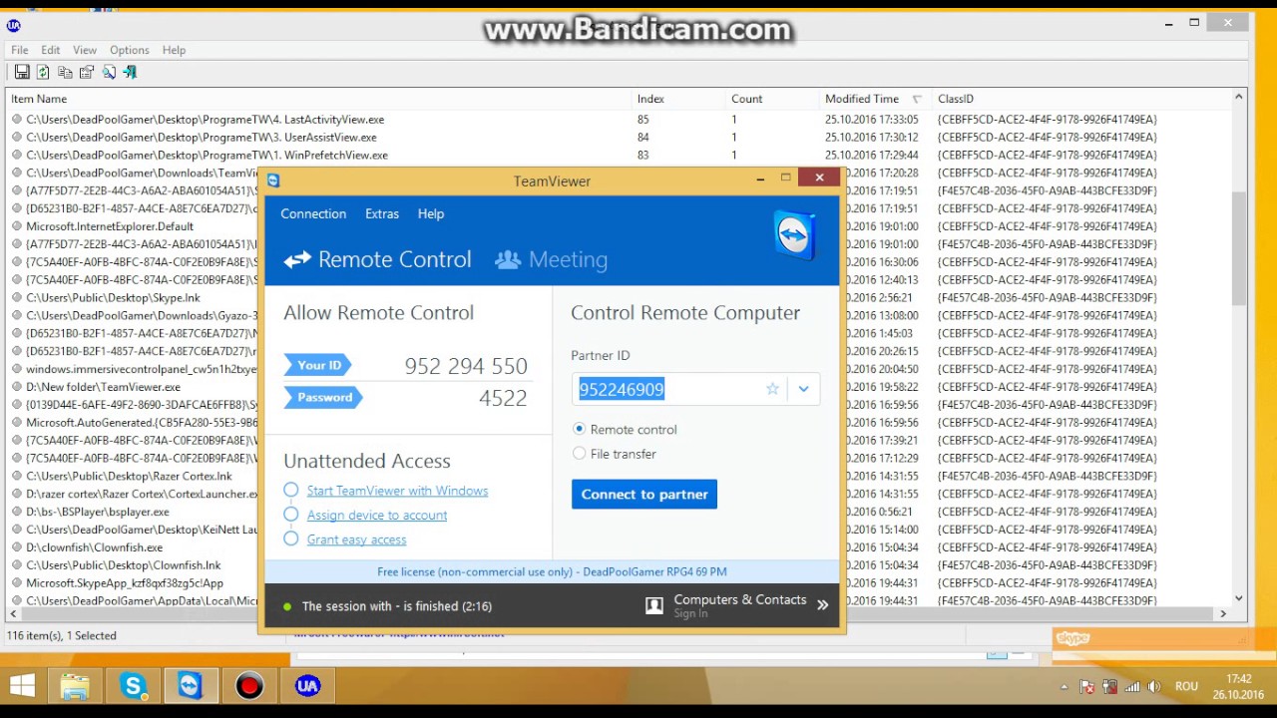Click Sign In under Computers & Contacts

690,613
